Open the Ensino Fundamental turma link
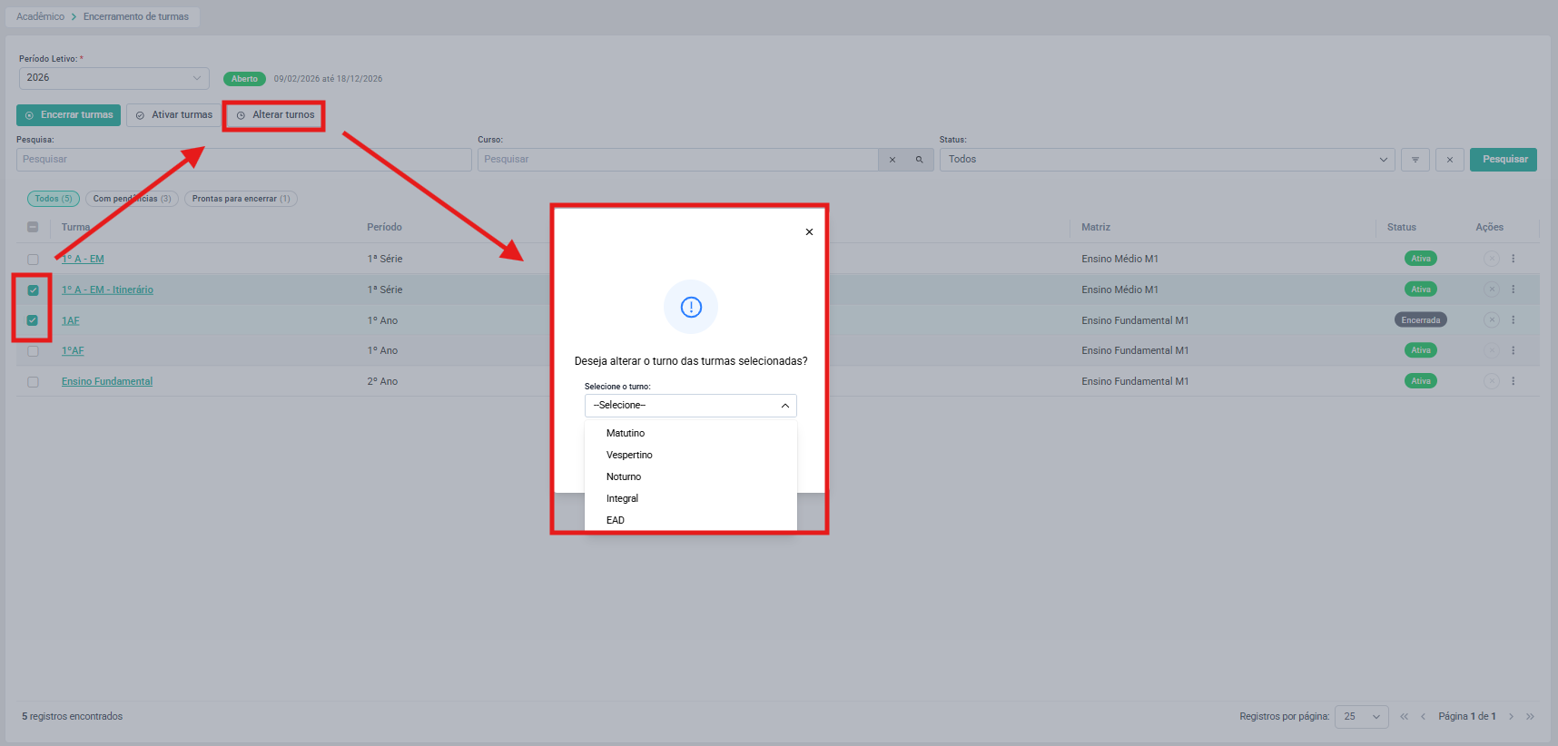Viewport: 1558px width, 746px height. point(107,381)
